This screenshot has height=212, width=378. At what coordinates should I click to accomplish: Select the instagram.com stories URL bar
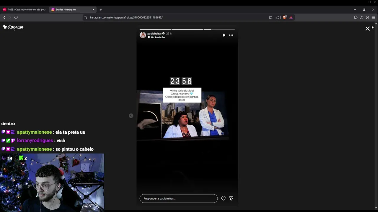coord(126,17)
